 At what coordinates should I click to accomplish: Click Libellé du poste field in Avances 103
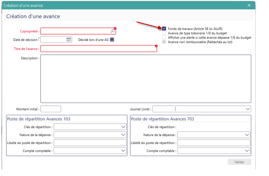90,143
